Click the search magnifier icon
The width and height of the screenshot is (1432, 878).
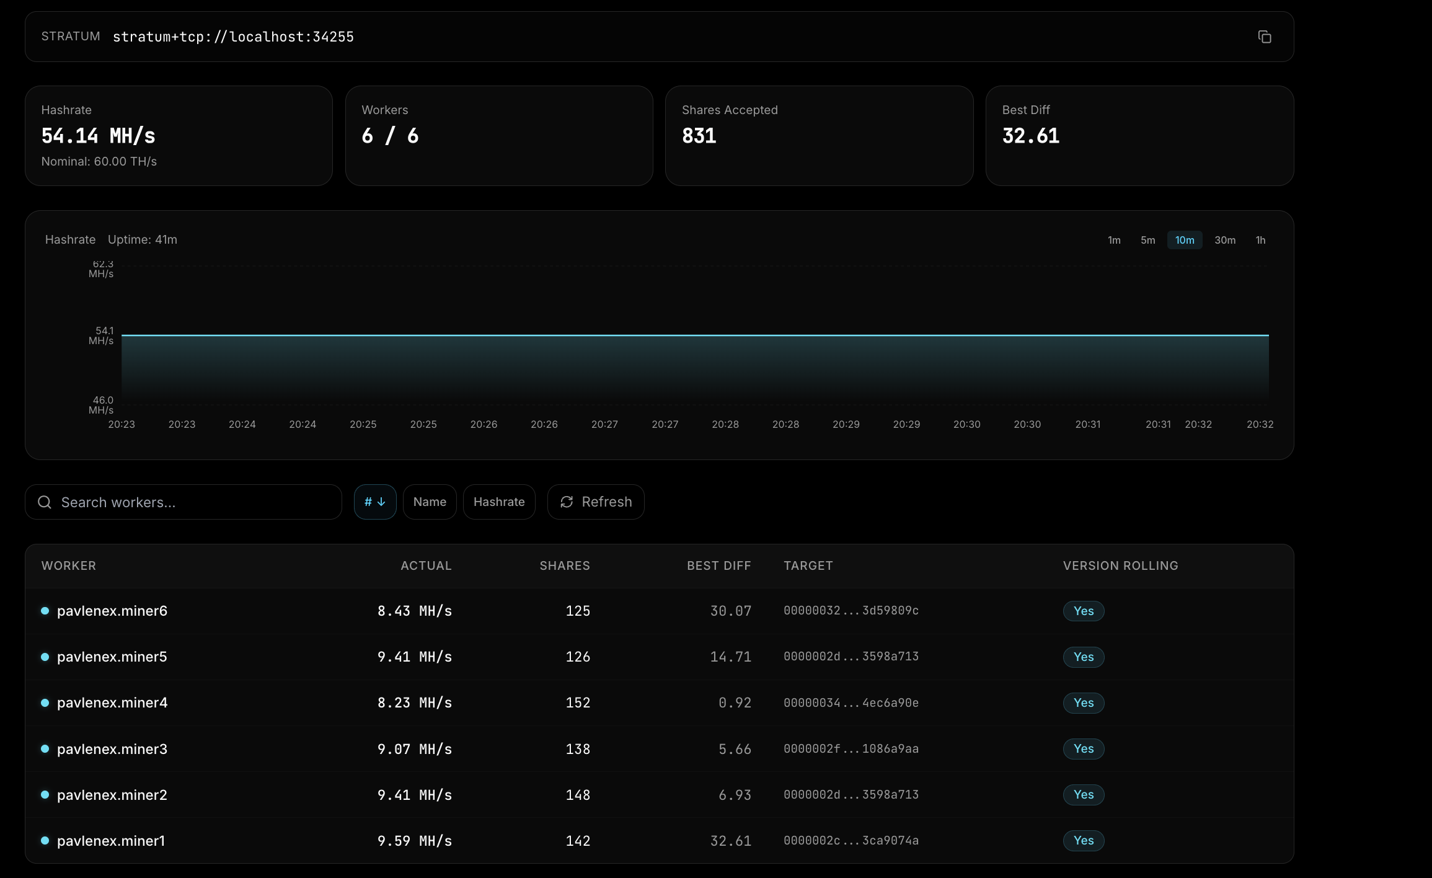(44, 502)
